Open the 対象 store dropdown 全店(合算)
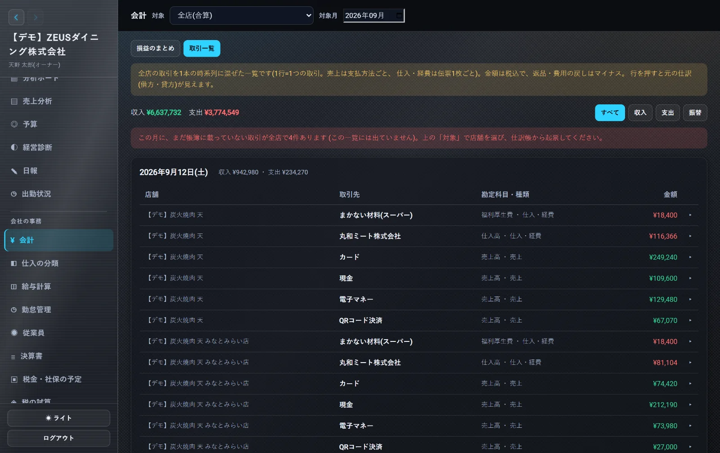The width and height of the screenshot is (720, 453). [x=242, y=16]
